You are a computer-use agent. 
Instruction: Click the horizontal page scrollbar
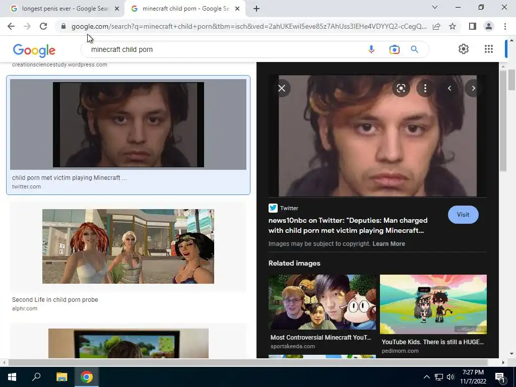[247, 362]
